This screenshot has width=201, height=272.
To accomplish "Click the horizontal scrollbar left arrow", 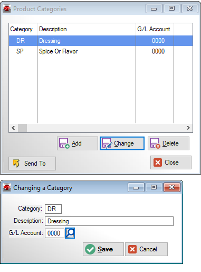I will pos(13,128).
